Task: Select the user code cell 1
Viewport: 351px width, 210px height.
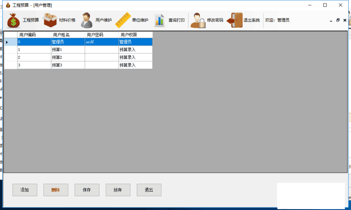Action: [34, 50]
